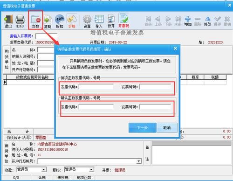The height and width of the screenshot is (181, 233).
Task: Close the 销项正数发票代码号码填写 dialog
Action: (x=175, y=49)
